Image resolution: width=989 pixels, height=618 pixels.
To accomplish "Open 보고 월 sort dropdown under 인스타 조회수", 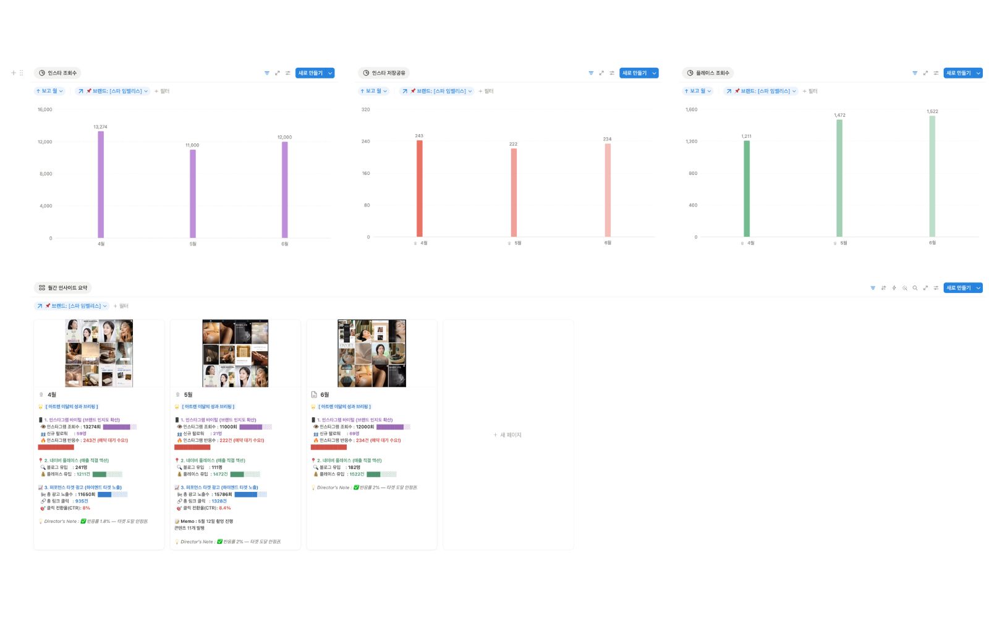I will 49,91.
